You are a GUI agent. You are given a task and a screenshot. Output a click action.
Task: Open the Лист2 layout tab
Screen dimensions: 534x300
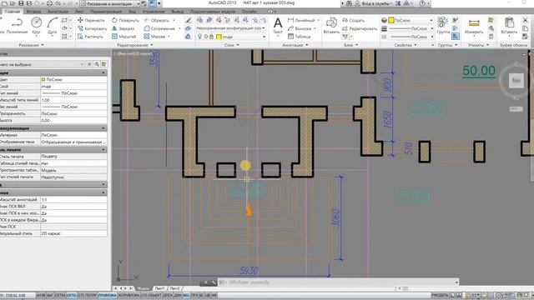point(174,288)
